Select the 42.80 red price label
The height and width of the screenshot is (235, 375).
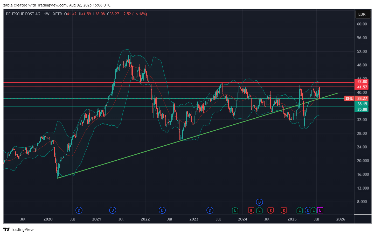click(x=362, y=82)
